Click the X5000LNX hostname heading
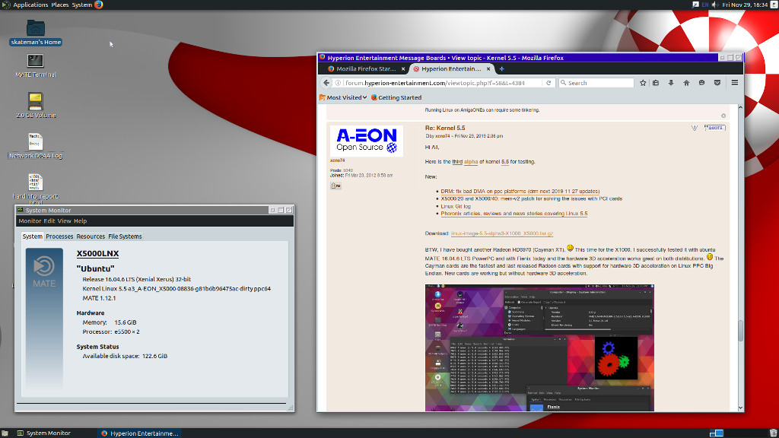This screenshot has width=779, height=438. pos(97,253)
